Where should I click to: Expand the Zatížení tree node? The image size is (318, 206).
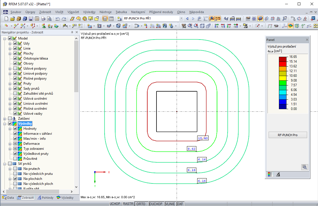coord(5,119)
